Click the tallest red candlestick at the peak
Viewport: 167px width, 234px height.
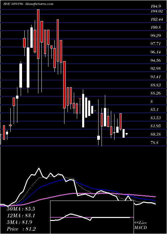tap(38, 34)
